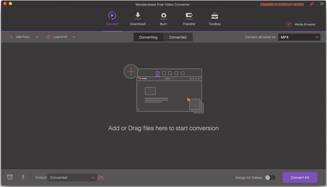Expand the Load DVD dropdown arrow
The image size is (327, 187).
[x=74, y=37]
